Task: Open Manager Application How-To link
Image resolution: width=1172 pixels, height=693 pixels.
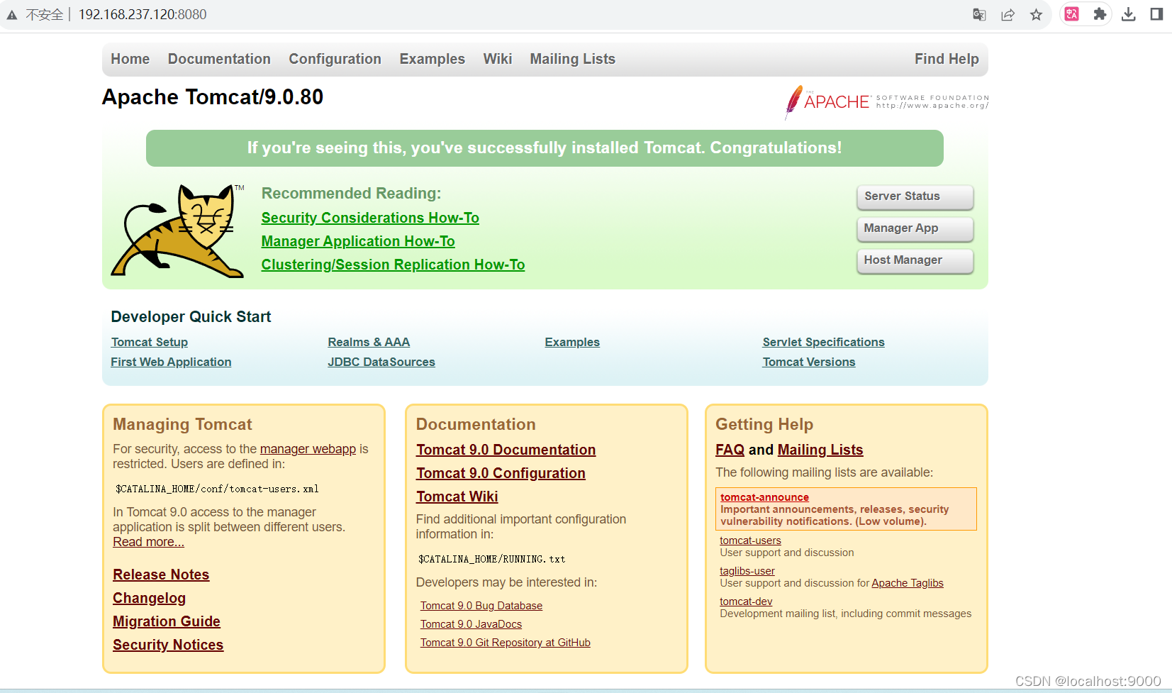Action: [358, 241]
